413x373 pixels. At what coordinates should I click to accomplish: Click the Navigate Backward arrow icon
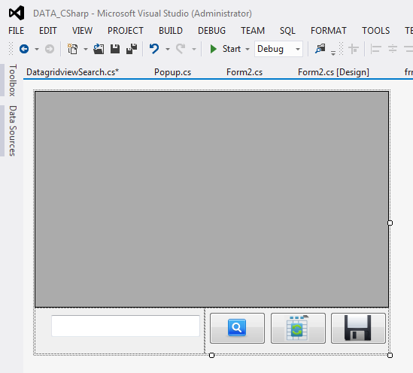tap(24, 49)
